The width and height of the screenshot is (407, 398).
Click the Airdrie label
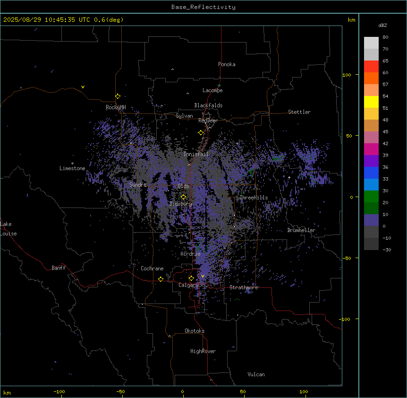click(190, 254)
